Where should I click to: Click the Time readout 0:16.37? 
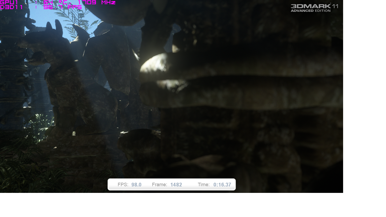(x=222, y=185)
